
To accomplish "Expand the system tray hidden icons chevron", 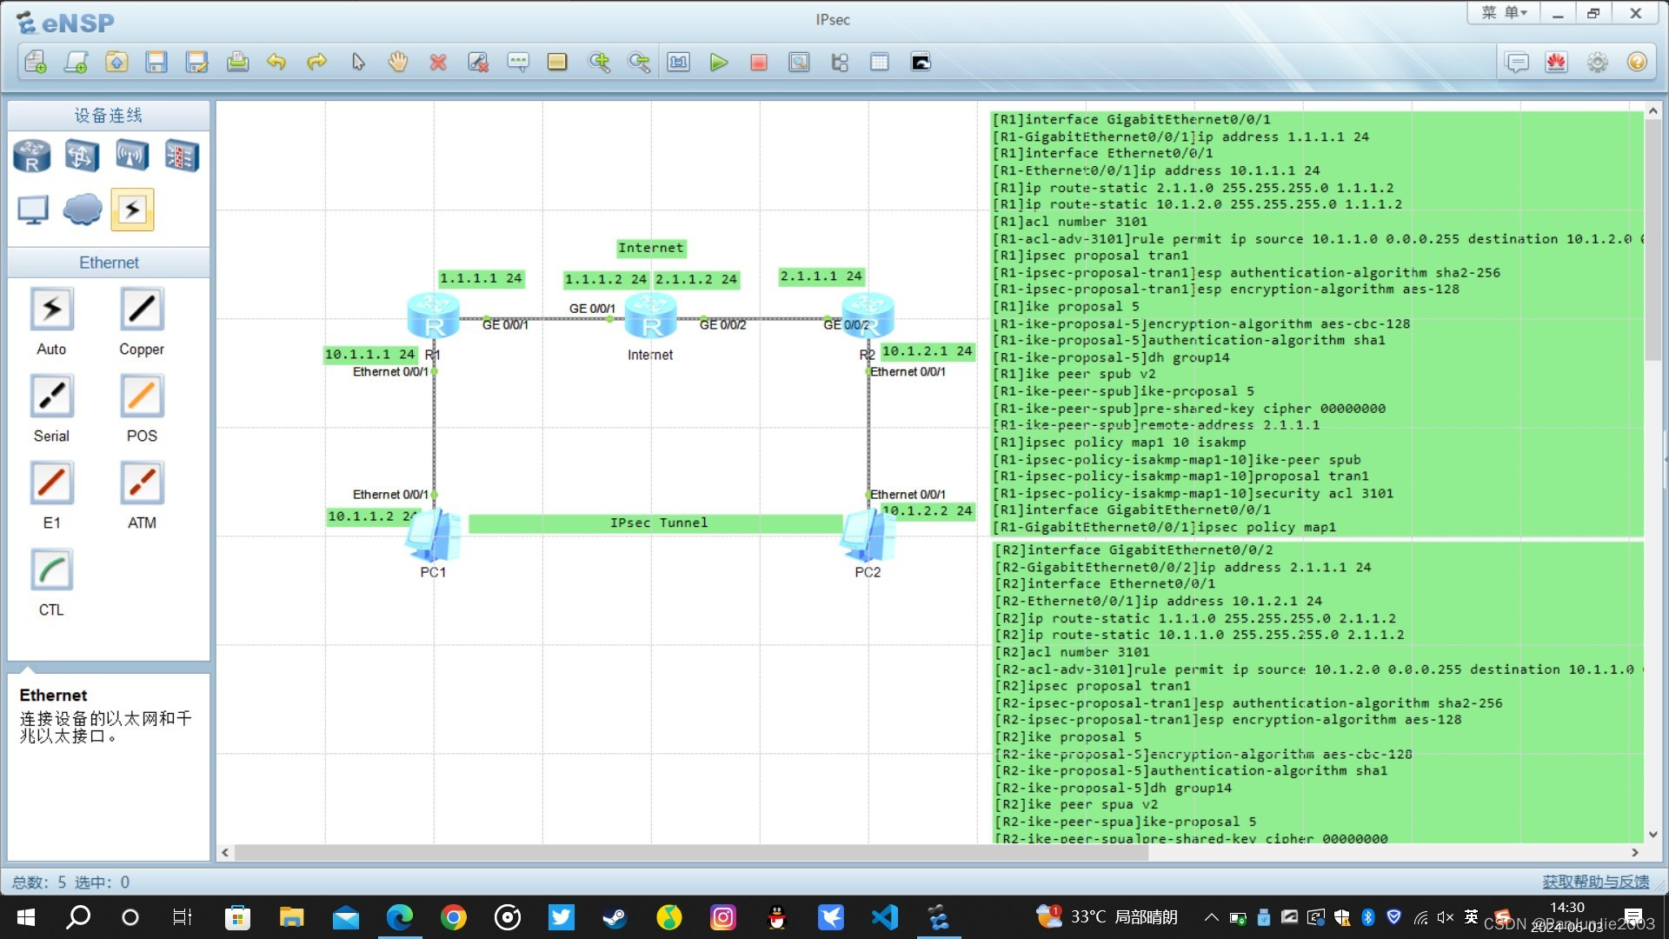I will pos(1211,917).
